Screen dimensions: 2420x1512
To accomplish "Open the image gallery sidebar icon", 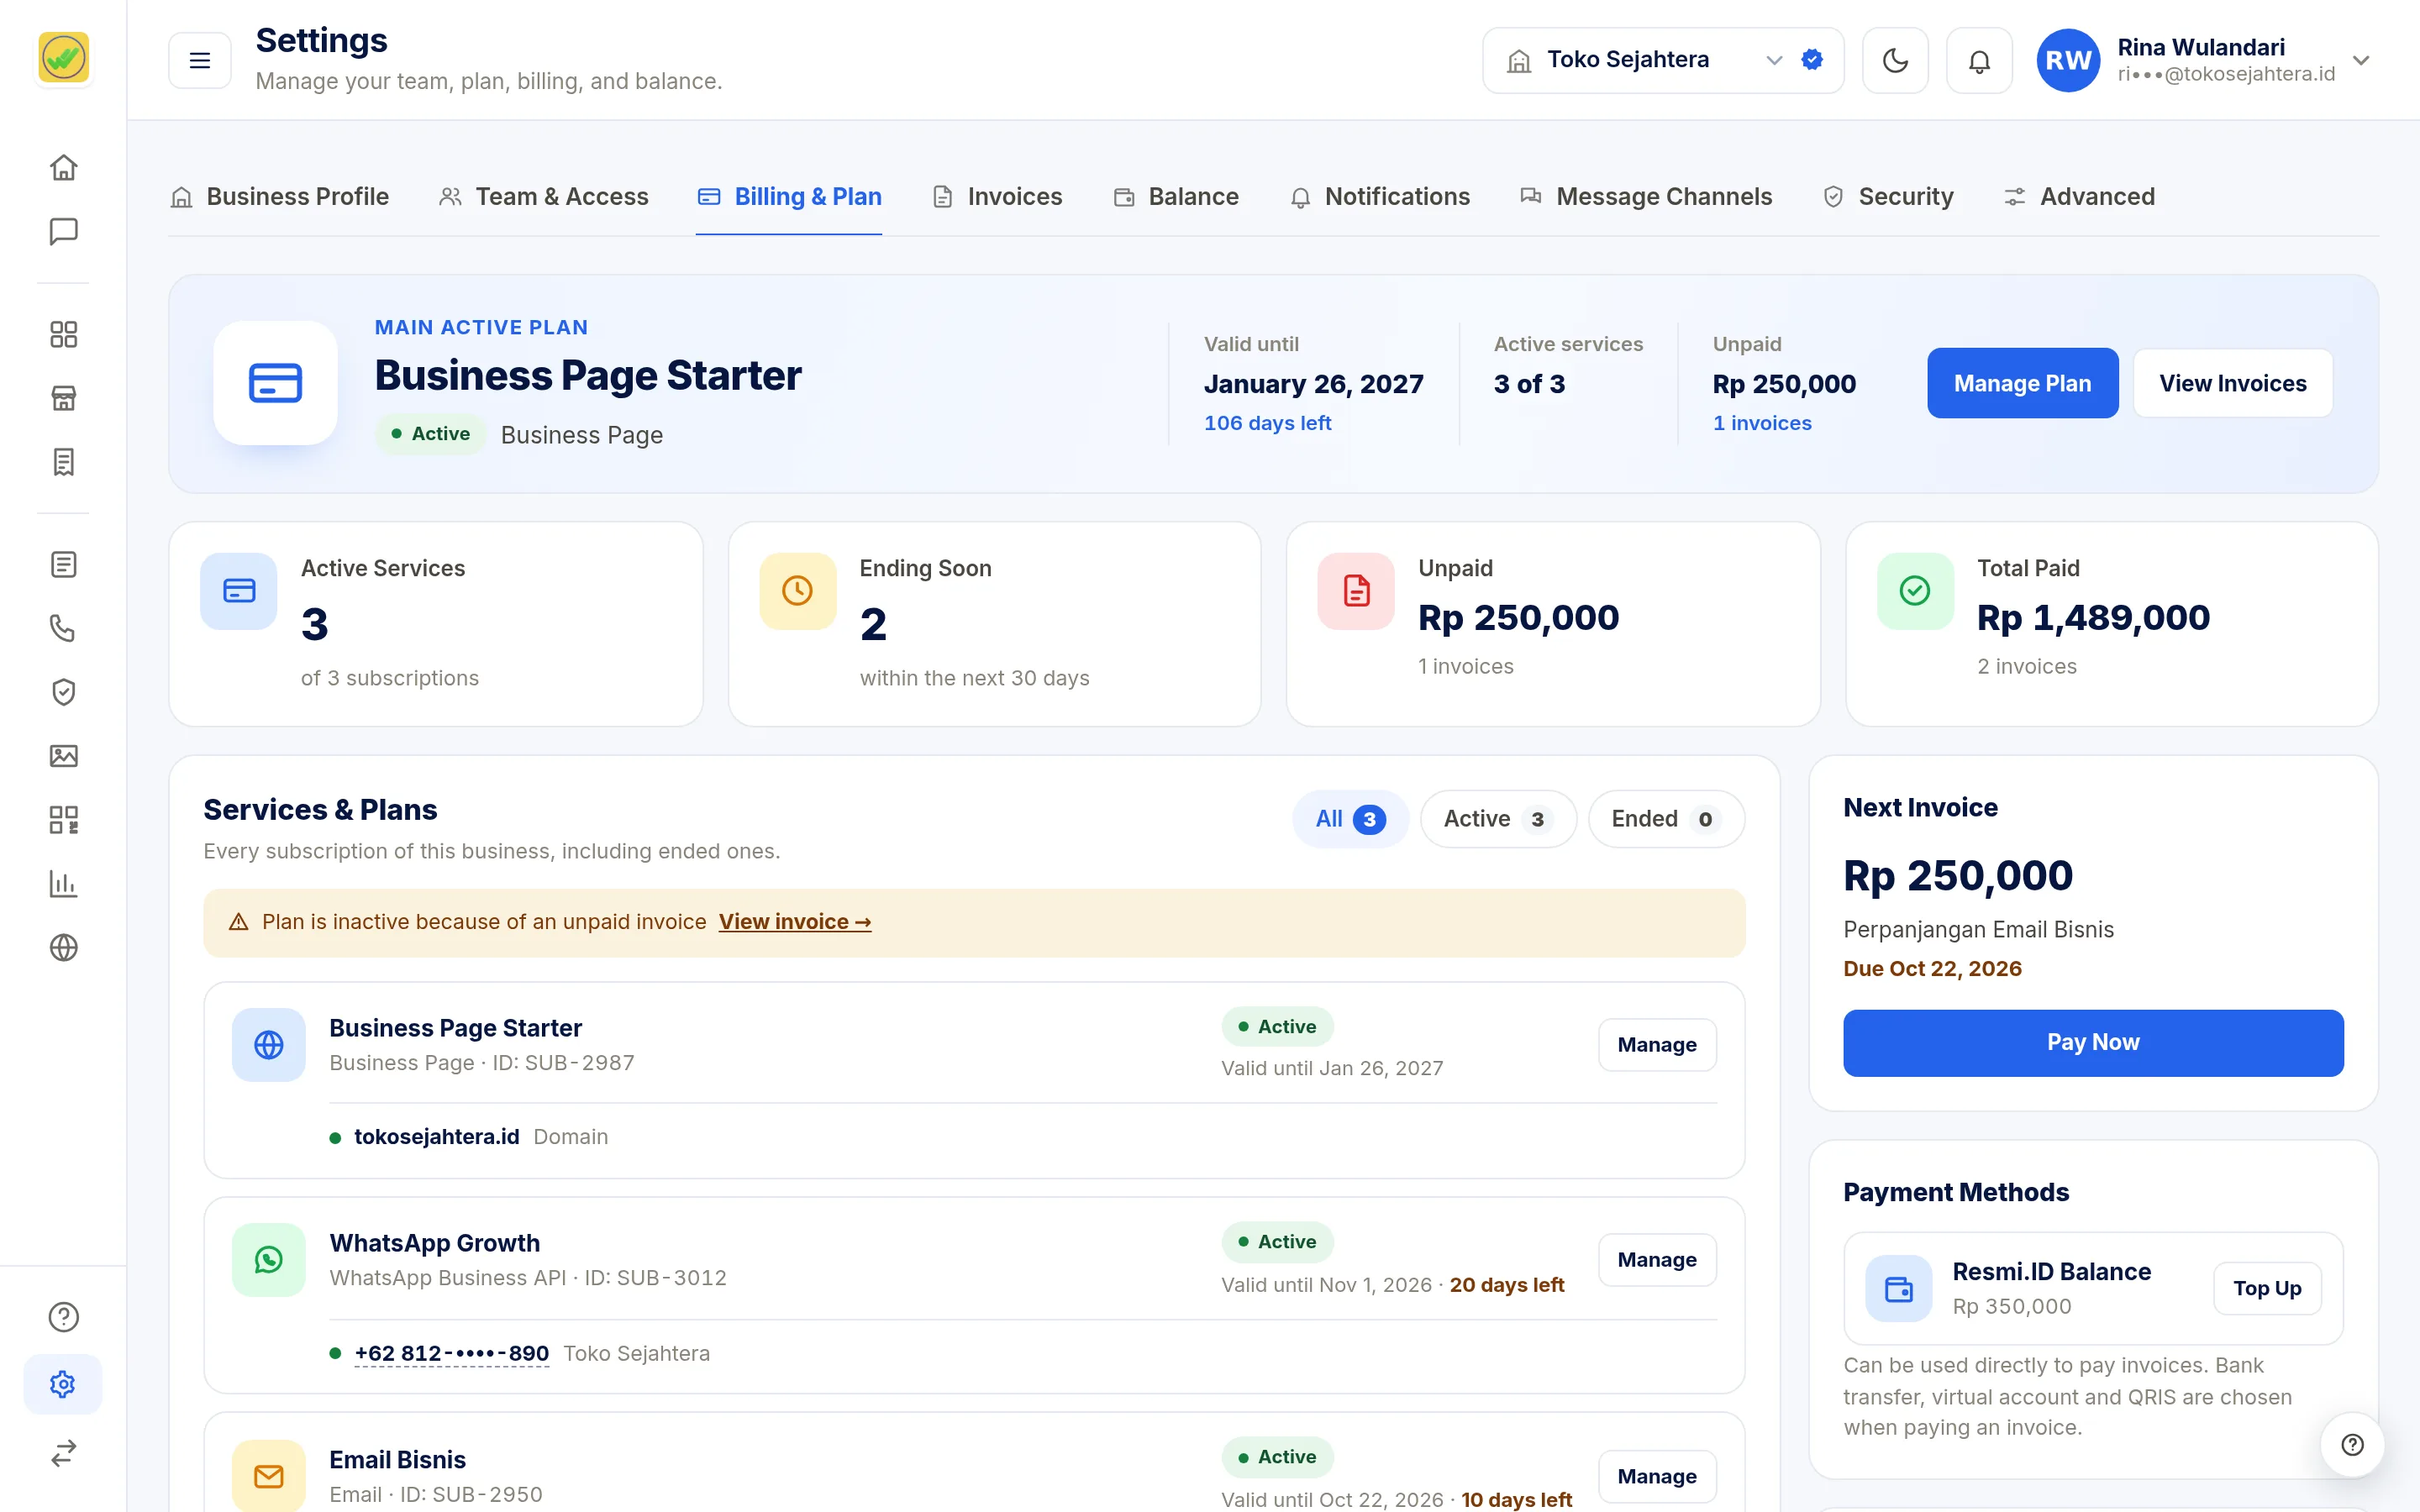I will coord(63,756).
